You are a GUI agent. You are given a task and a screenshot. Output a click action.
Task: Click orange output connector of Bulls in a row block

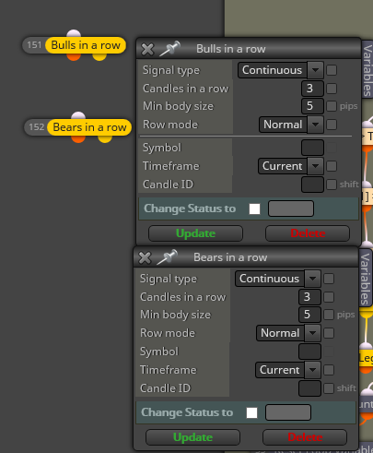point(74,57)
